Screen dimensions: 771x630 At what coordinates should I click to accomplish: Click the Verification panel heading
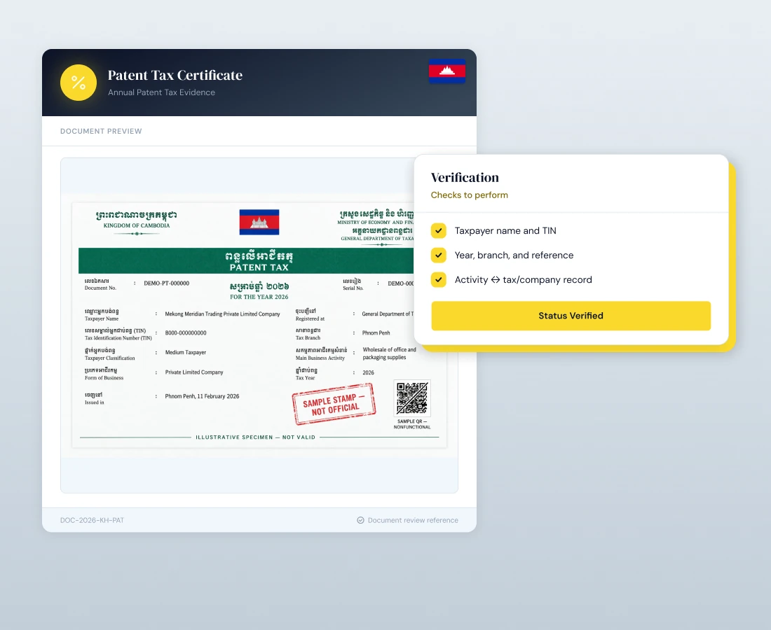click(x=465, y=177)
